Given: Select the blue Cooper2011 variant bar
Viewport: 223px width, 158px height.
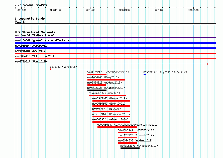Looking at the screenshot, I should click(115, 48).
